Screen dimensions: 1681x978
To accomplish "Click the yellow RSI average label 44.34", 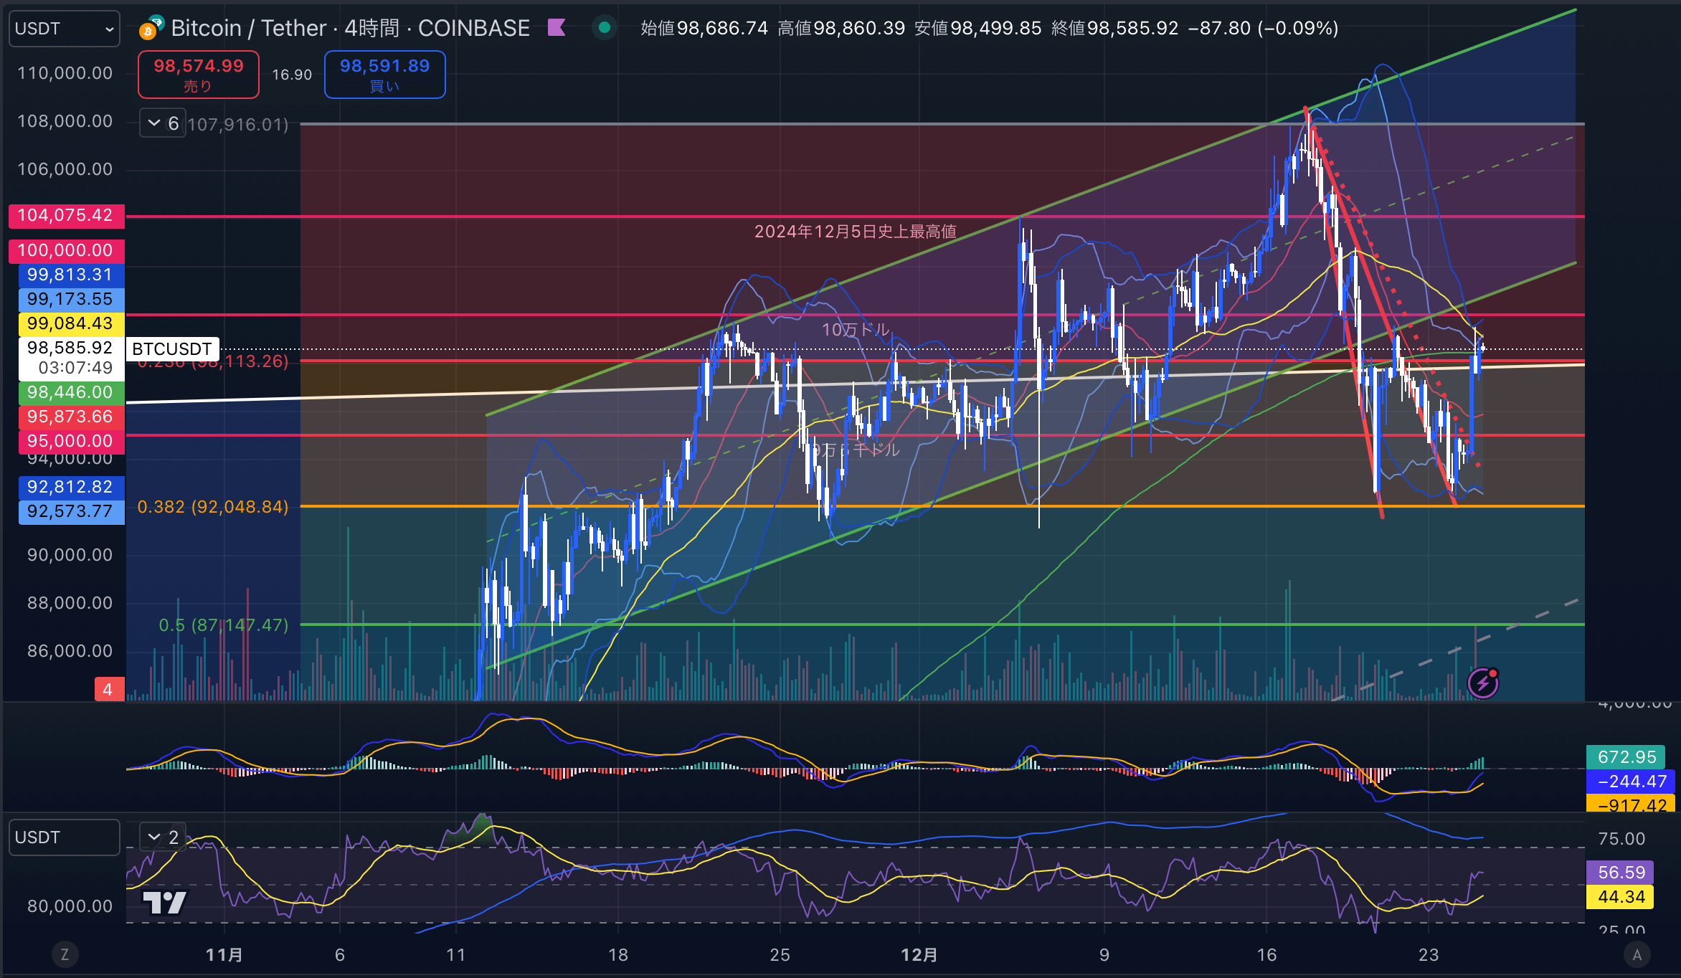I will (x=1621, y=897).
